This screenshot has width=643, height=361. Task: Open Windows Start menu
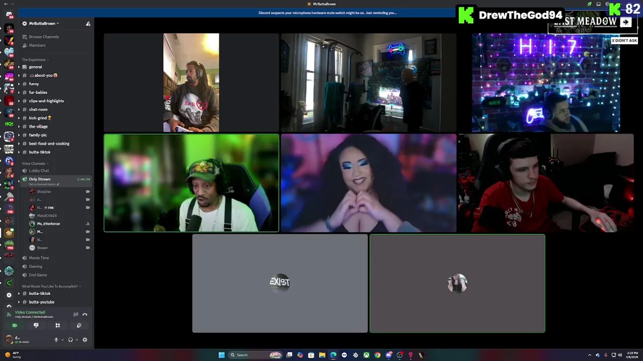(x=222, y=355)
